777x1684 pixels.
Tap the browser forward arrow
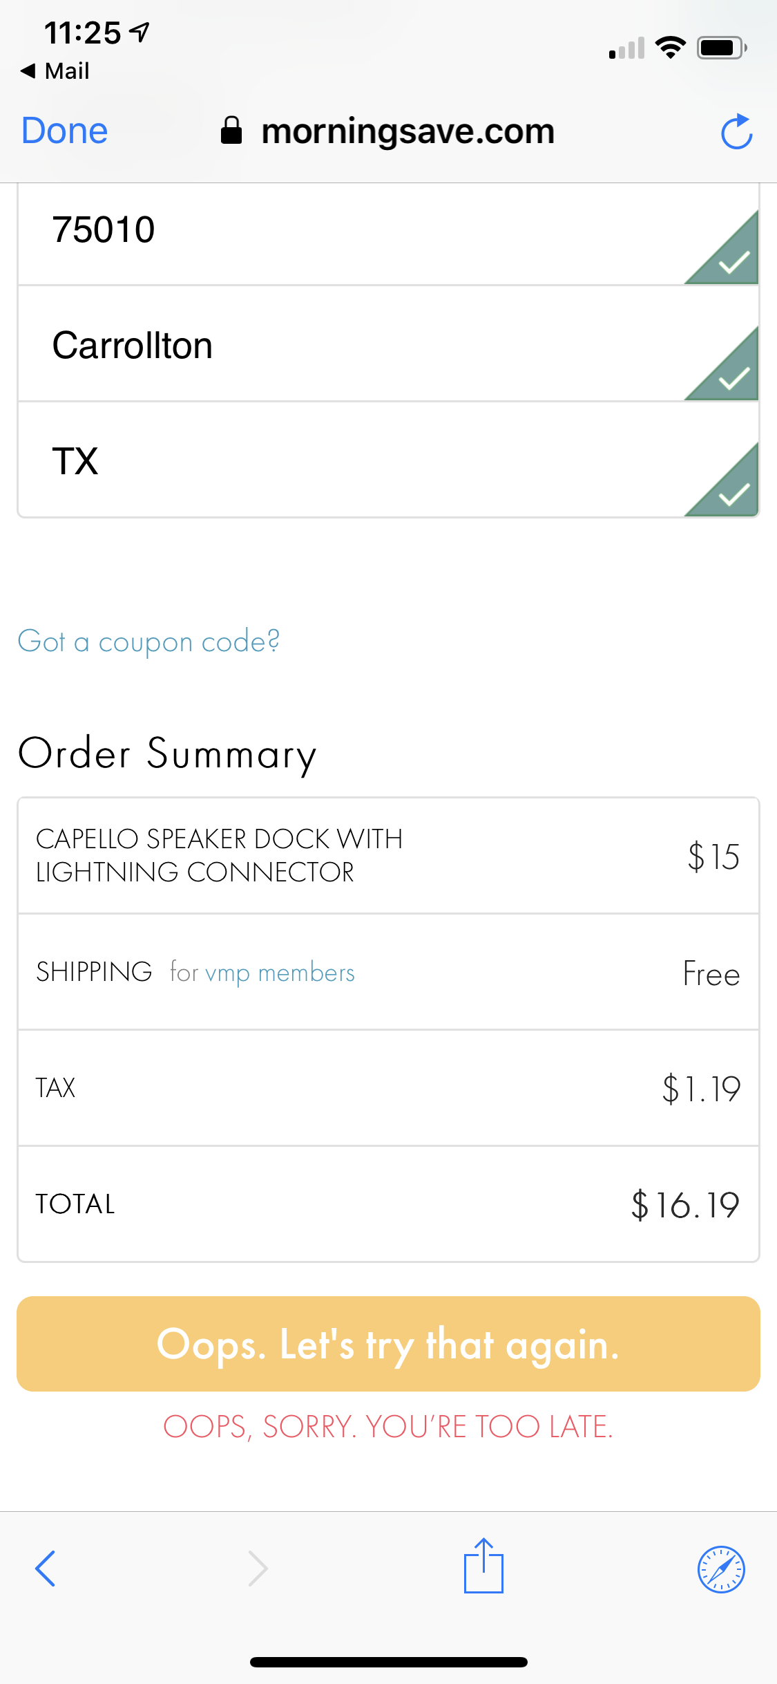(x=258, y=1568)
